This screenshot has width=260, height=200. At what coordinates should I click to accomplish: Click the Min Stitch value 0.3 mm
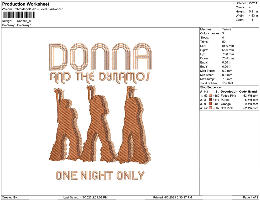tap(227, 75)
